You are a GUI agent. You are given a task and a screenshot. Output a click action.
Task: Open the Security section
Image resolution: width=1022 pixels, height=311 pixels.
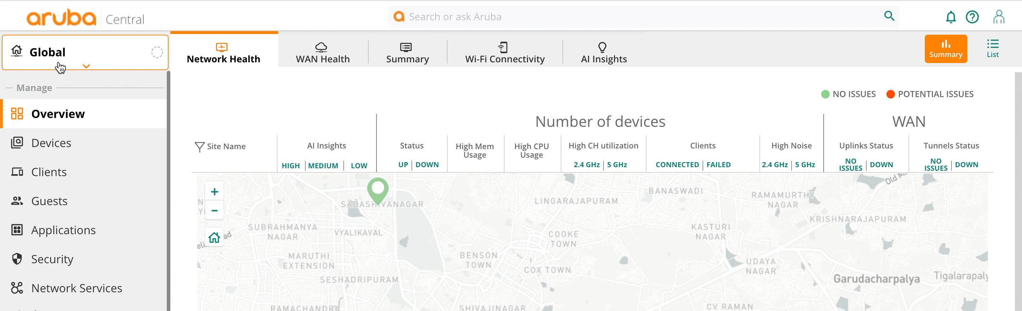click(84, 259)
